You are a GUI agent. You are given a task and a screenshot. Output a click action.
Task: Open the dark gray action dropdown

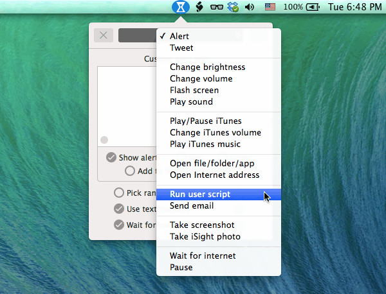[138, 35]
